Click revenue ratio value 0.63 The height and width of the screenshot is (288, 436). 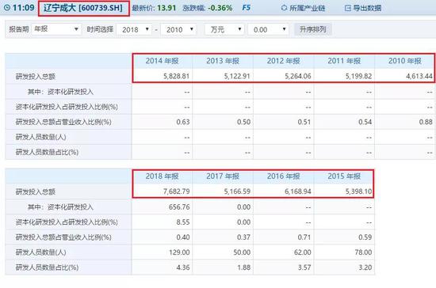(x=183, y=122)
